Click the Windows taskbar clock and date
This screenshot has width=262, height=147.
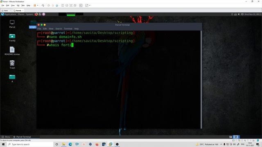point(250,144)
